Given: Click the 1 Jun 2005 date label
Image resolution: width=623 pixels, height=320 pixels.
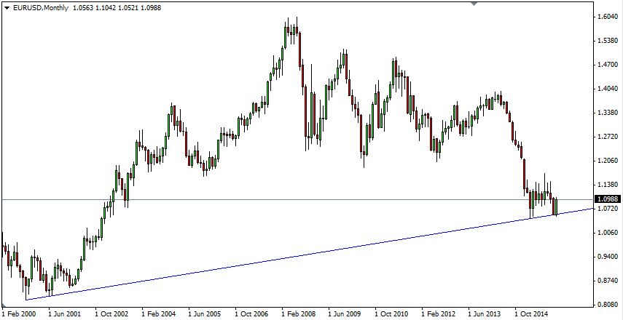Looking at the screenshot, I should point(205,314).
